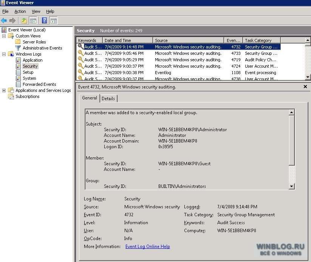Viewport: 311px width, 262px height.
Task: Open the Help menu
Action: click(x=50, y=11)
